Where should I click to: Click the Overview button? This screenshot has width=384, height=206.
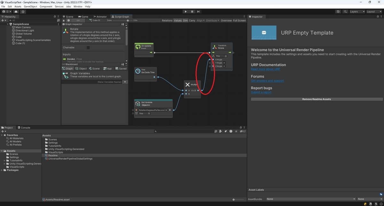pos(226,20)
